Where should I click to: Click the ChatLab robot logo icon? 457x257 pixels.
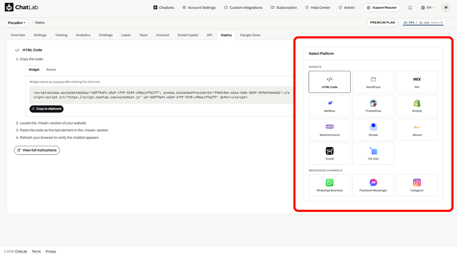[9, 7]
